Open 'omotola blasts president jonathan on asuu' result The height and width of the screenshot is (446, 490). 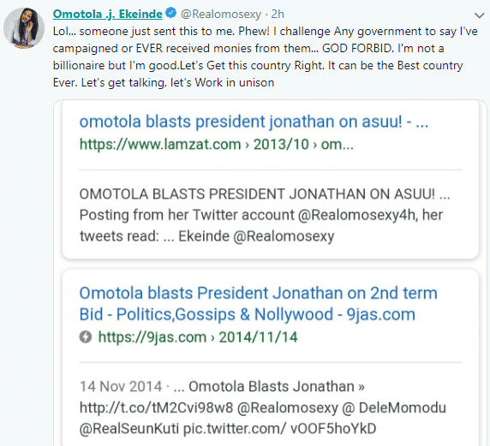(x=254, y=122)
